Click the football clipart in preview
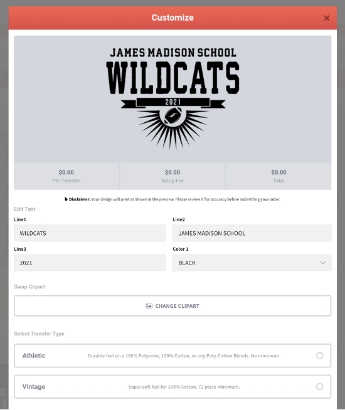The width and height of the screenshot is (345, 410). point(173,115)
